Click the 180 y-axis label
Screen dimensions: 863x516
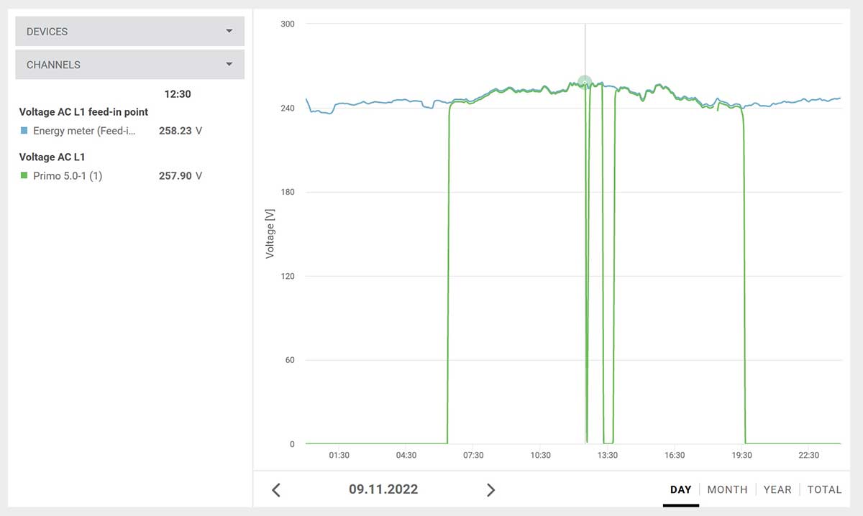click(288, 192)
